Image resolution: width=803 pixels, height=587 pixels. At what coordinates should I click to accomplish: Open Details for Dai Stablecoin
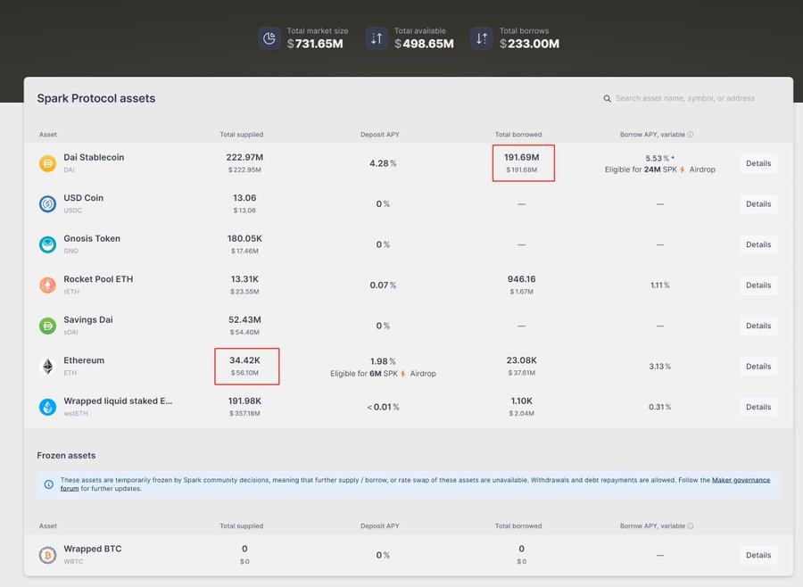[x=757, y=163]
